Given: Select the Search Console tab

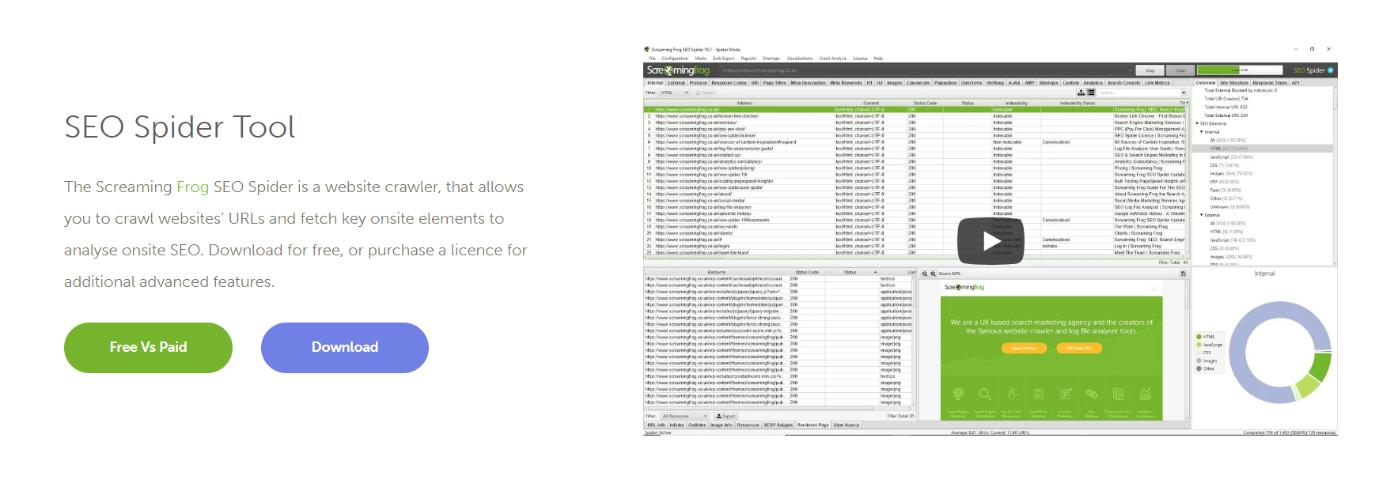Looking at the screenshot, I should tap(1124, 82).
